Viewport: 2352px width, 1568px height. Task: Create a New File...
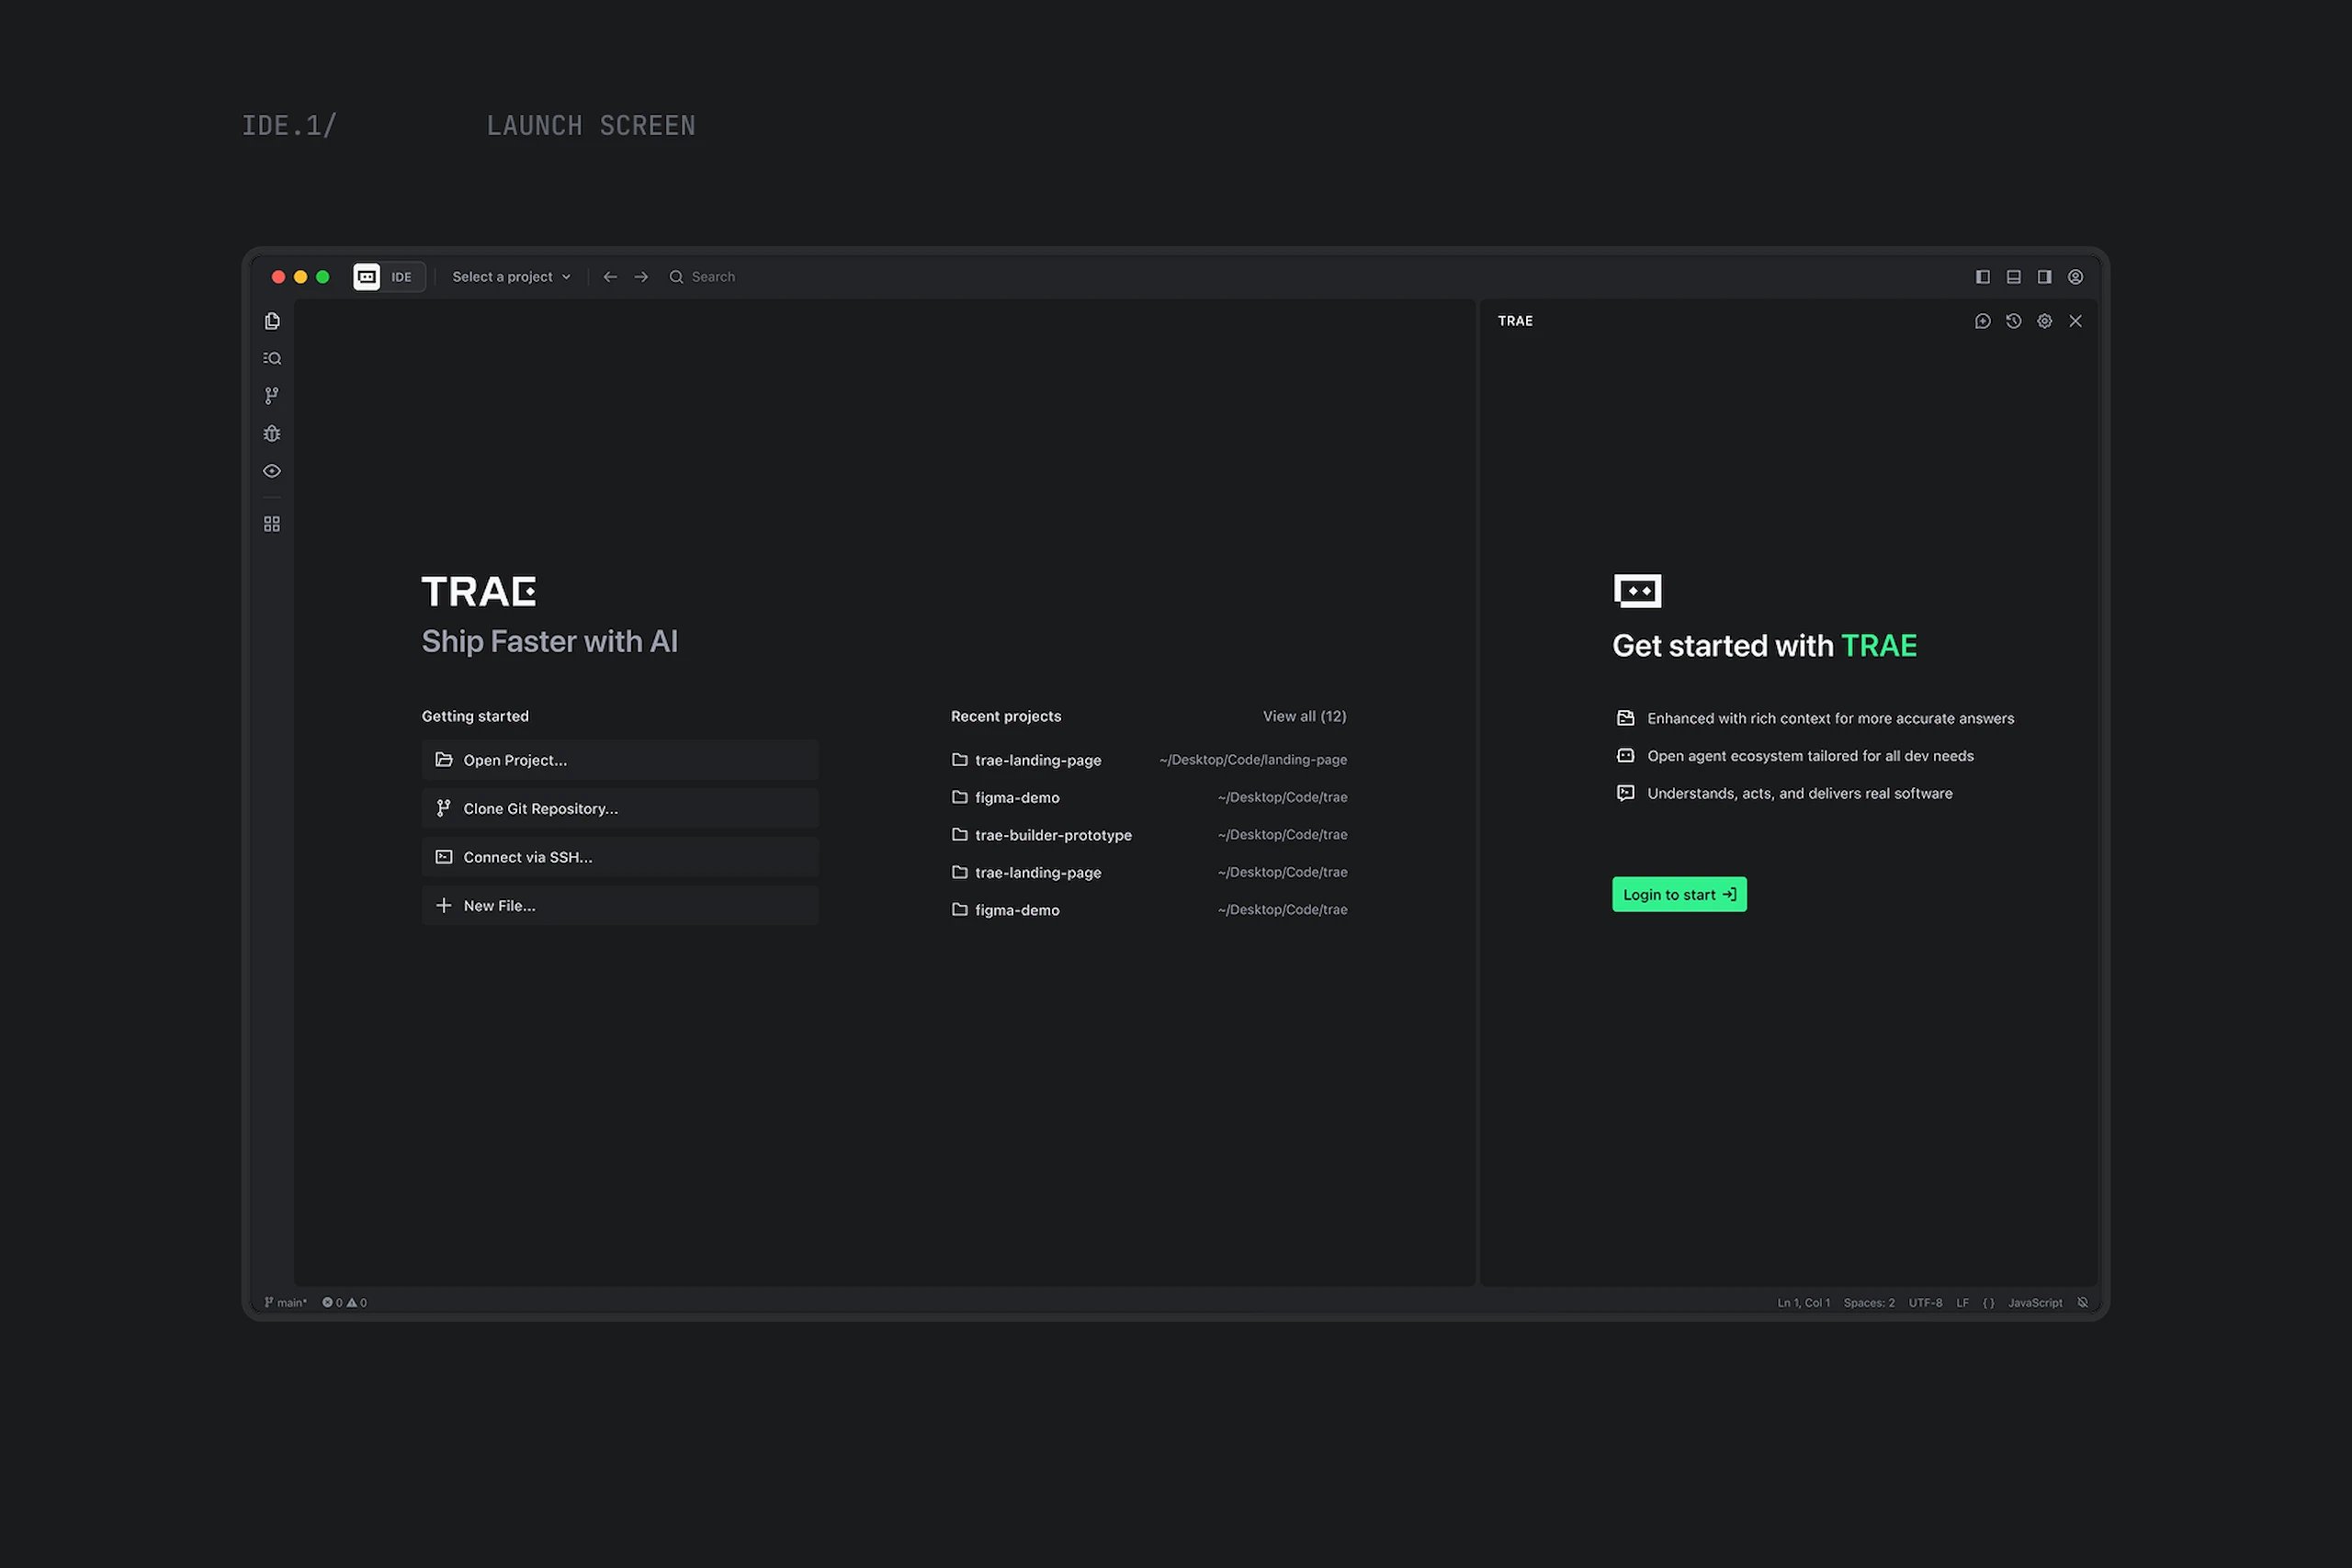pyautogui.click(x=620, y=905)
